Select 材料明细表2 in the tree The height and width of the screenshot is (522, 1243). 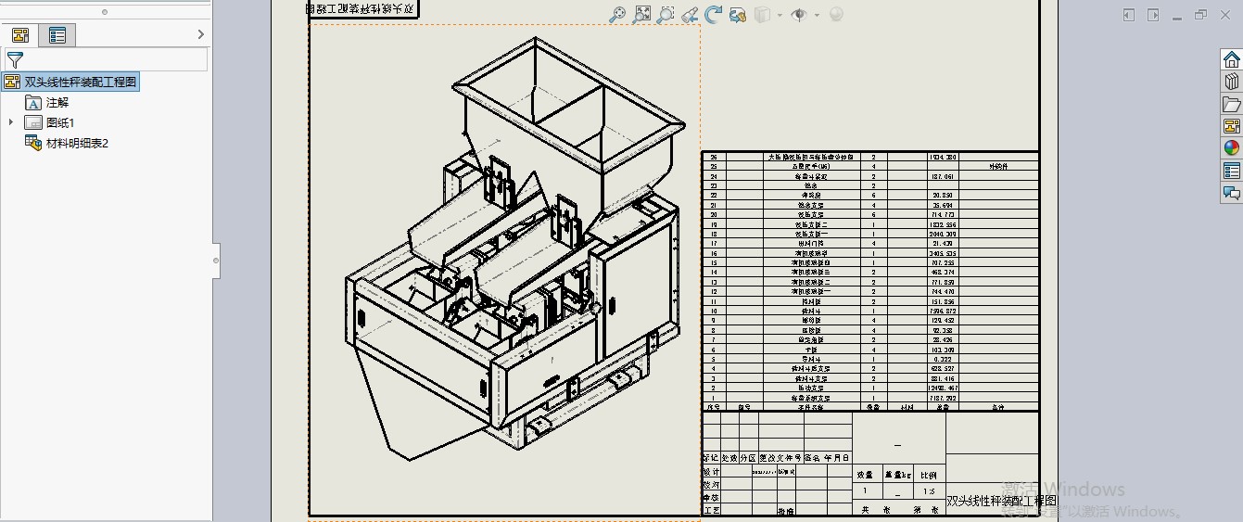78,143
